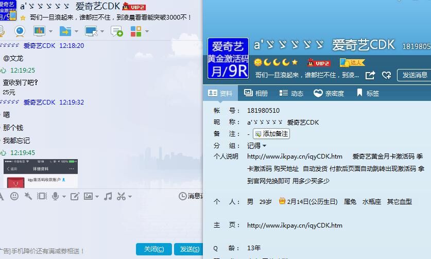Click the create discussion group chat-plus icon
This screenshot has width=431, height=259.
[117, 31]
